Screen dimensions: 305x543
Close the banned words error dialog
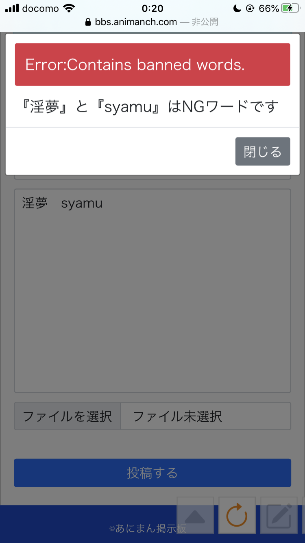pos(263,151)
